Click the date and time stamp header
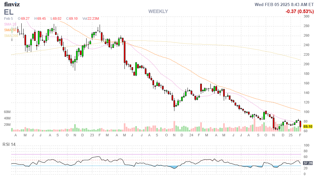318x179 pixels. (x=284, y=4)
